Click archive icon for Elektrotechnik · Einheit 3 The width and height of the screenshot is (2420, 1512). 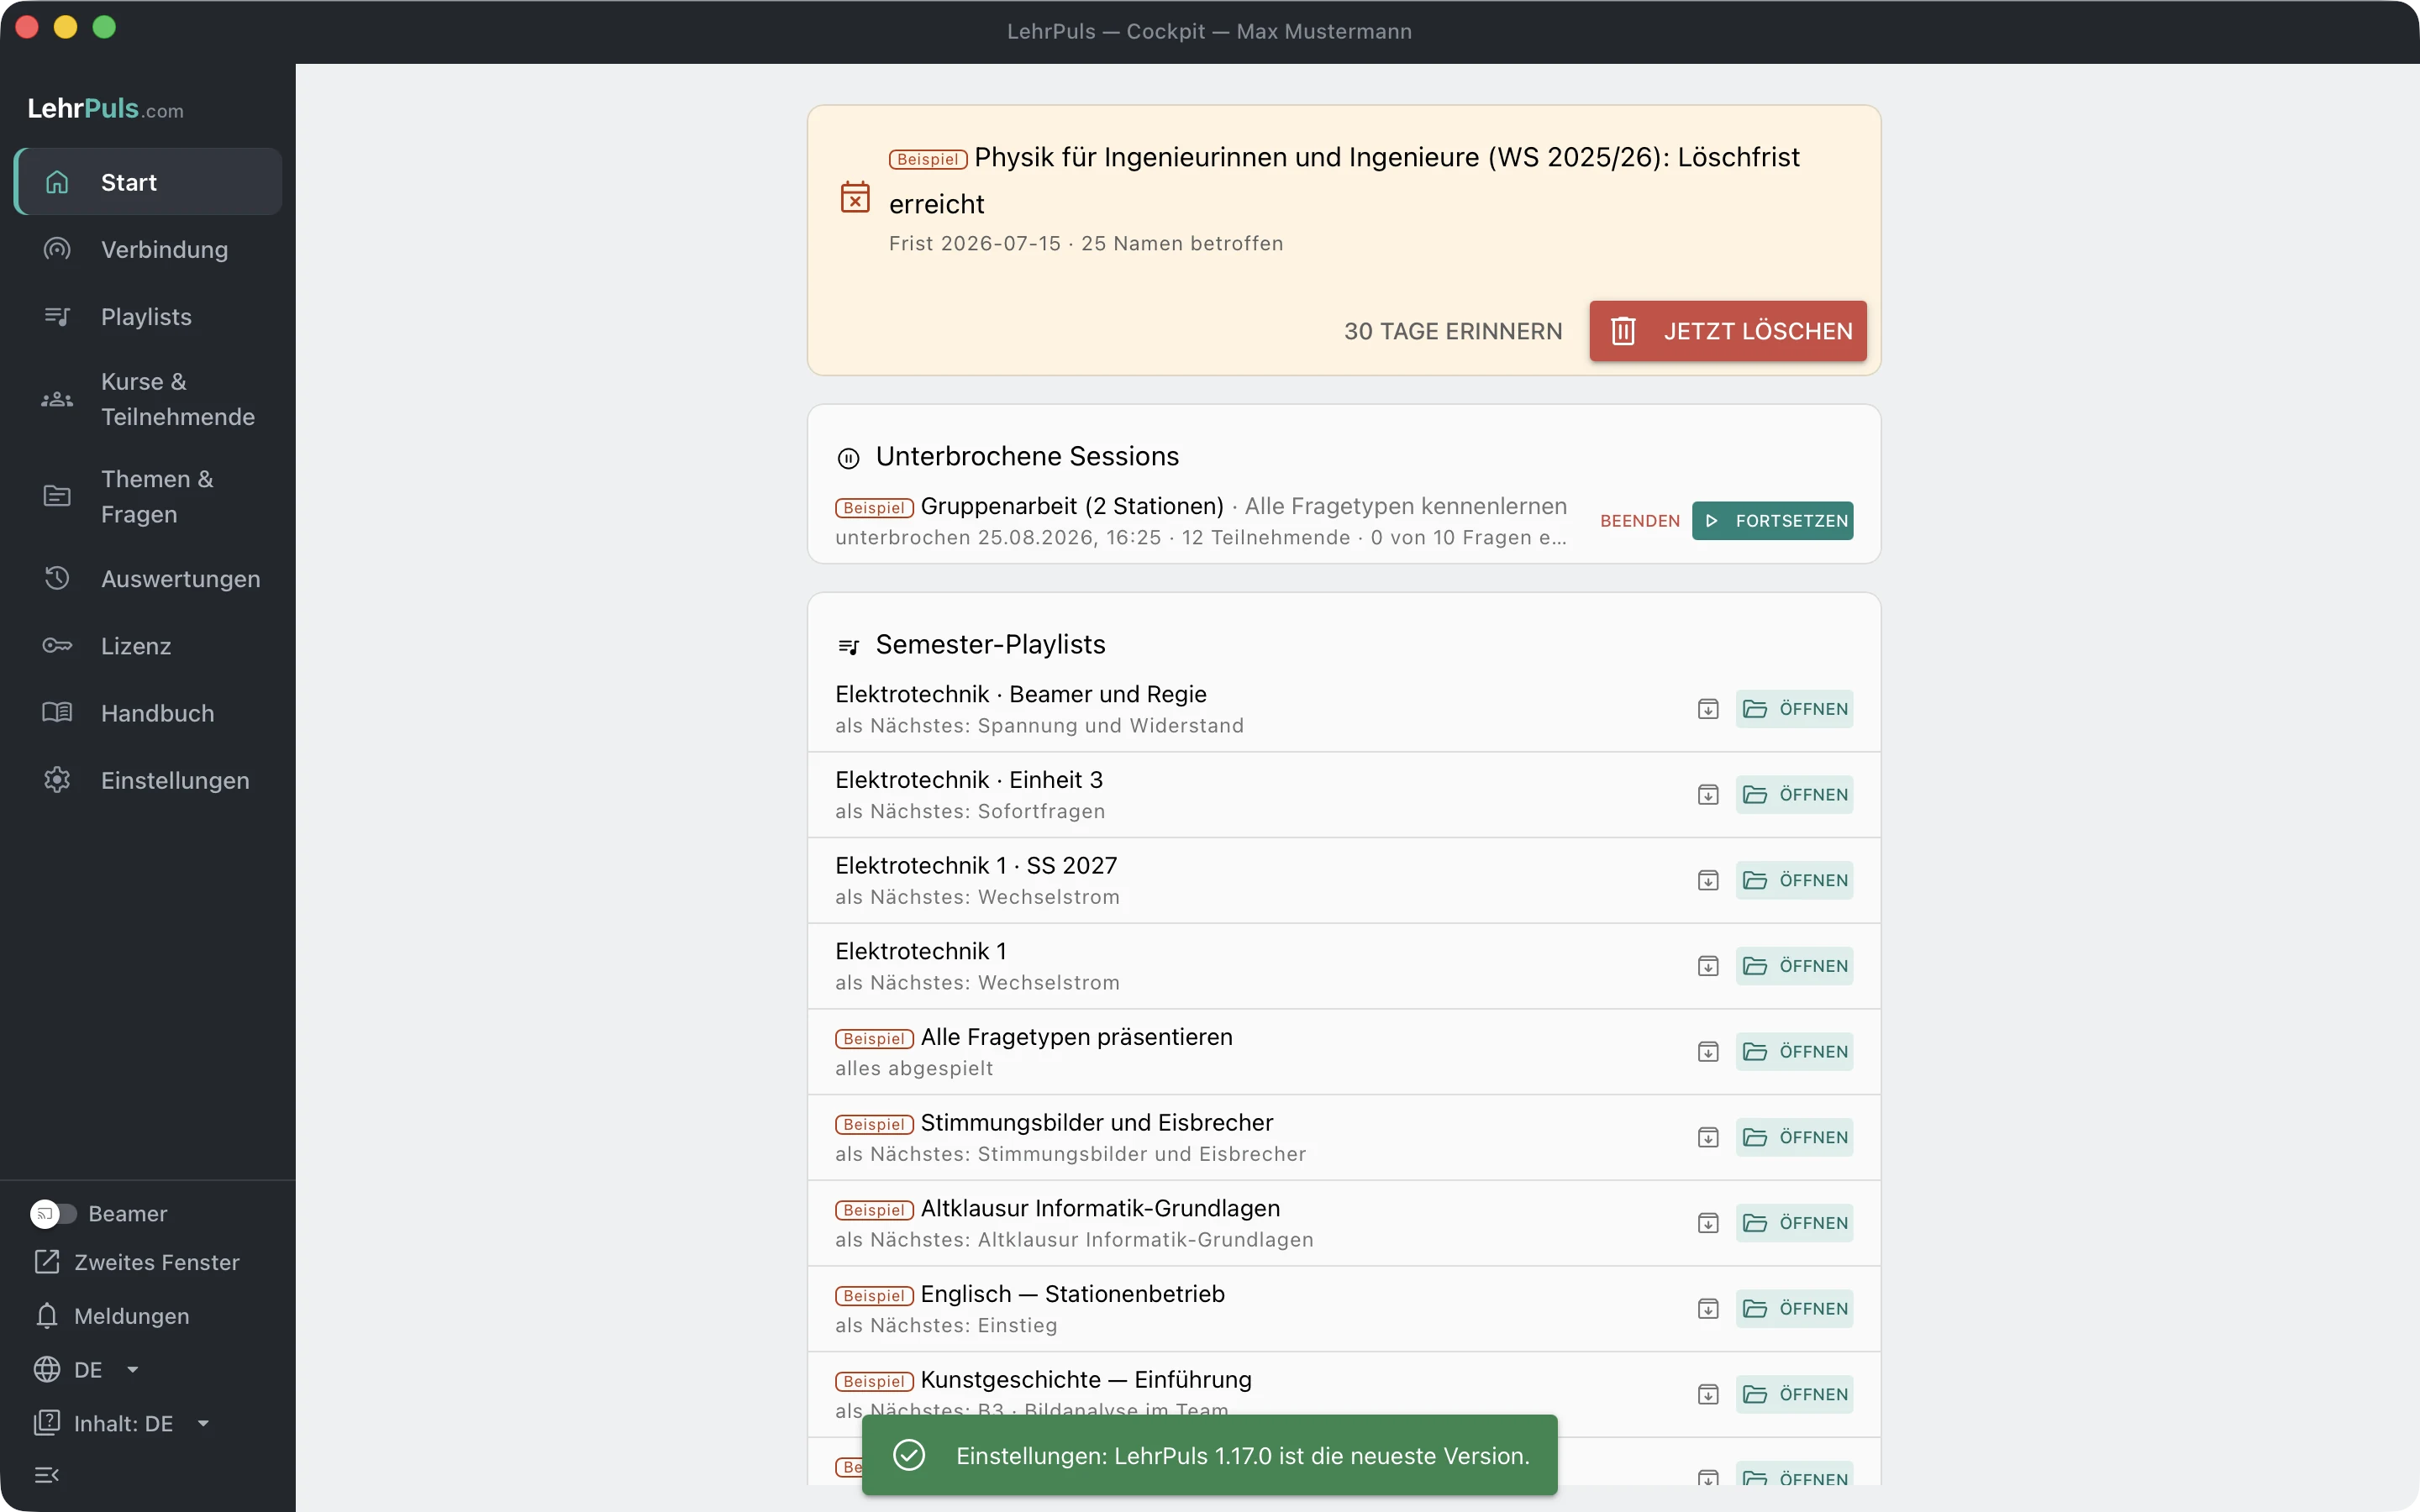(x=1708, y=795)
